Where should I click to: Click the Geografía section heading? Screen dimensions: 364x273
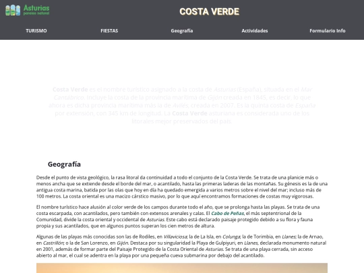[64, 164]
